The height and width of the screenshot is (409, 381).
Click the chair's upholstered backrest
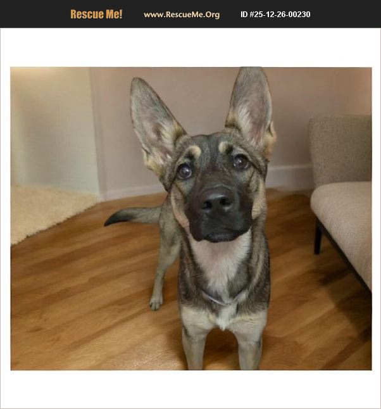tap(340, 150)
